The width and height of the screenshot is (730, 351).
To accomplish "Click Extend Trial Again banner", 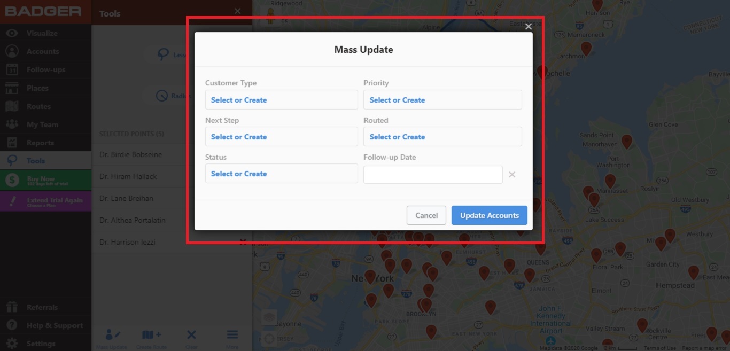I will tap(45, 201).
